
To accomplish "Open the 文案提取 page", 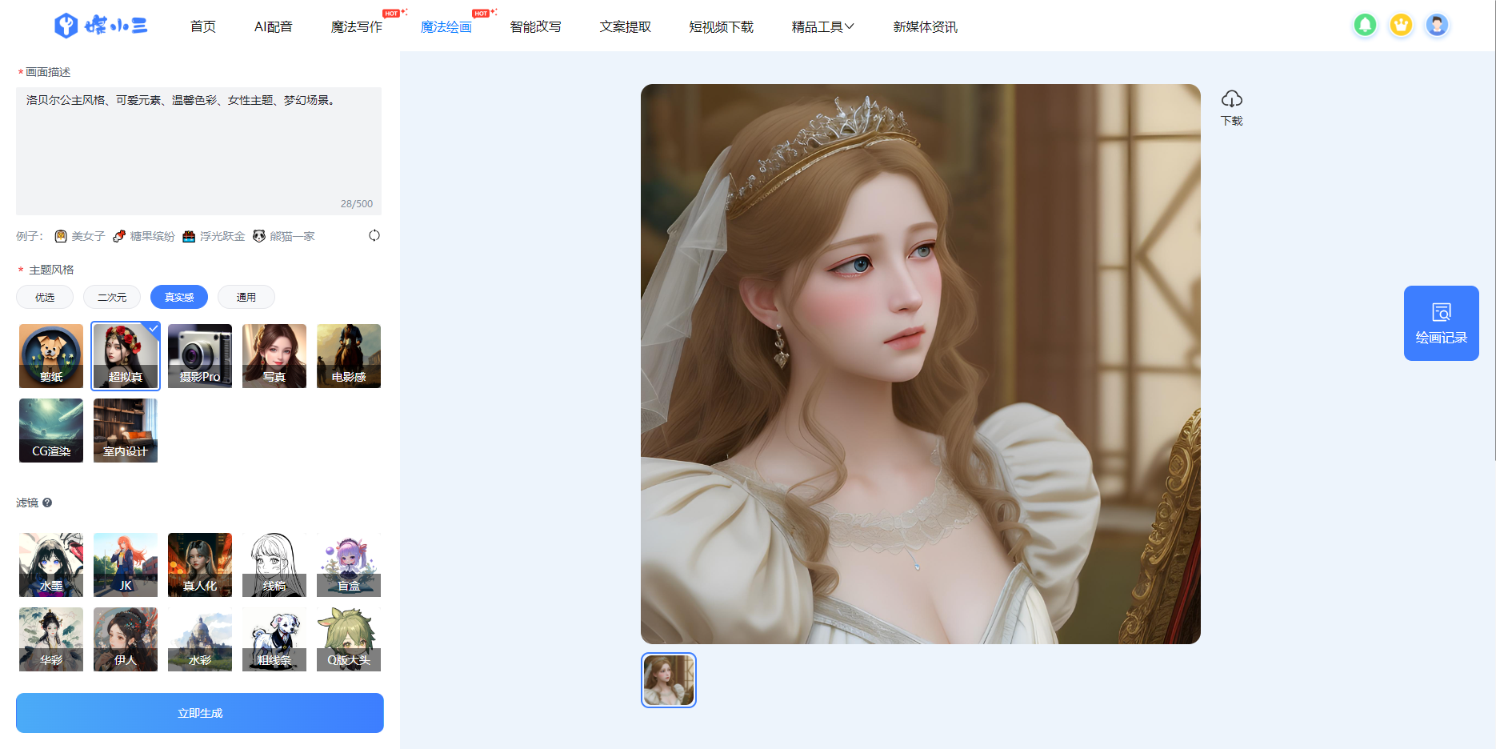I will click(626, 27).
